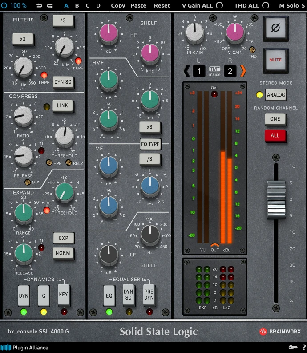
Task: Click the LPF frequency knob
Action: [x=64, y=47]
